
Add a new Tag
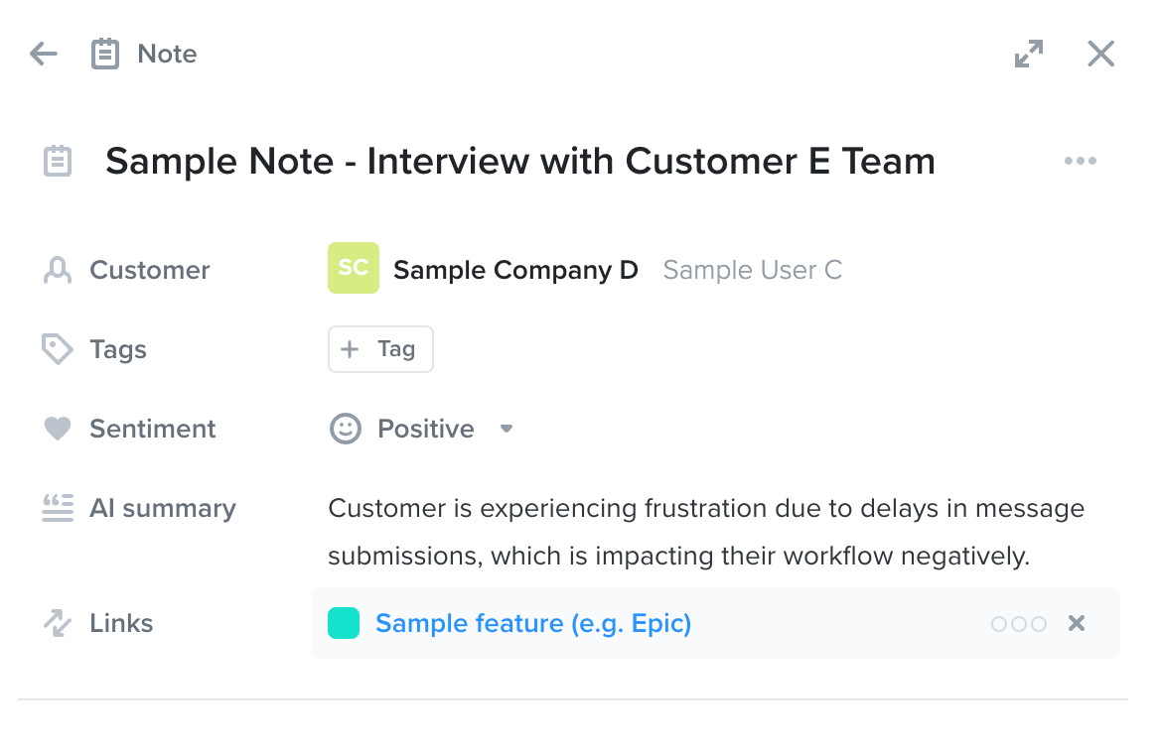coord(381,349)
